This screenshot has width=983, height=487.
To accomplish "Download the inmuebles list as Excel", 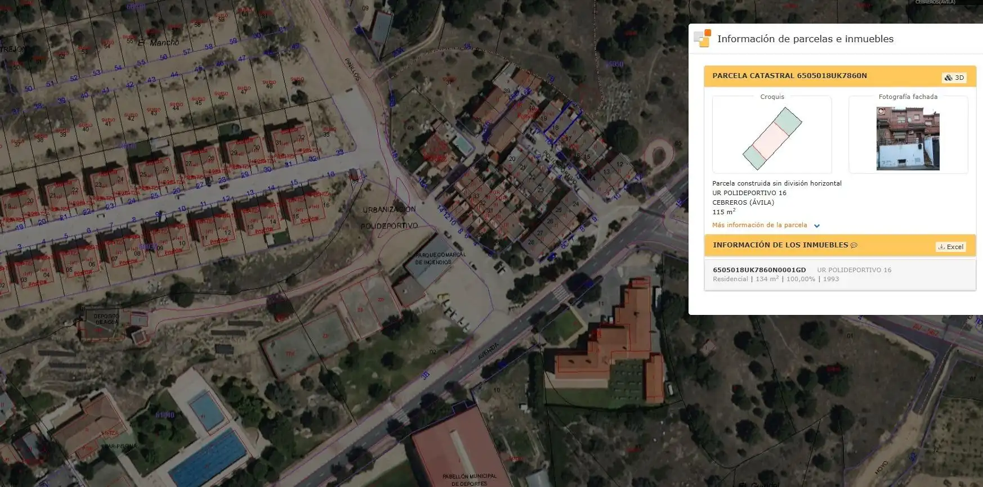I will pyautogui.click(x=951, y=247).
